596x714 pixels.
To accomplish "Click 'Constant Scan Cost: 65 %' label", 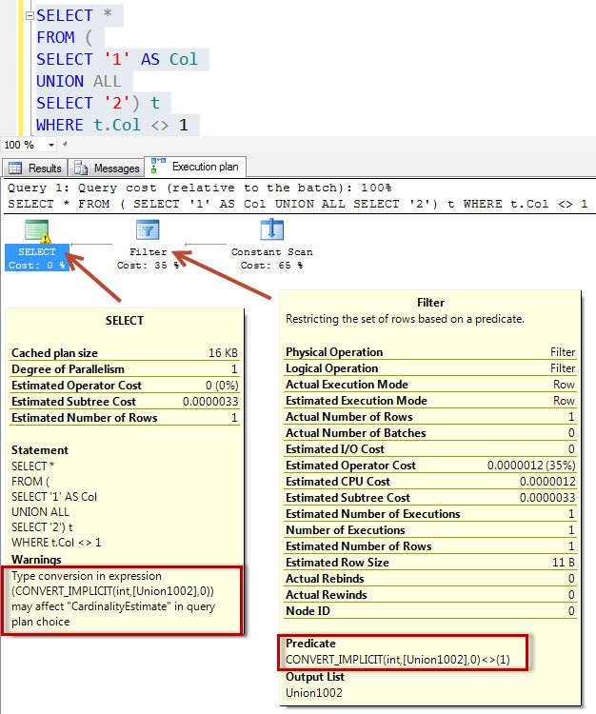I will pos(272,259).
